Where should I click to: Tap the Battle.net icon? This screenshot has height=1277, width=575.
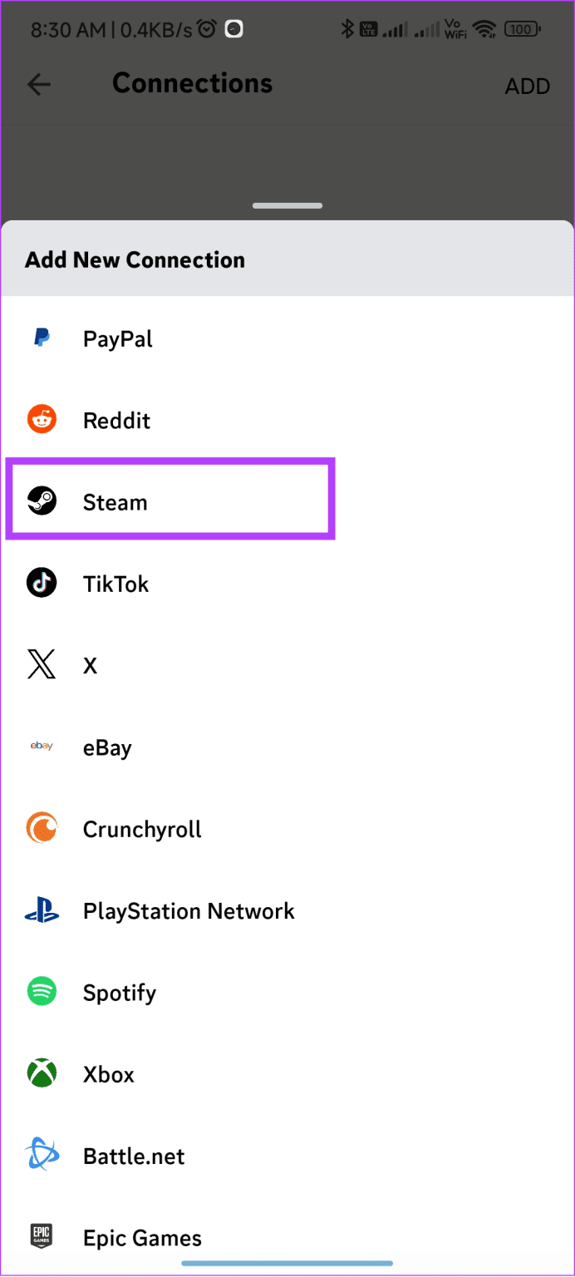pyautogui.click(x=42, y=1154)
